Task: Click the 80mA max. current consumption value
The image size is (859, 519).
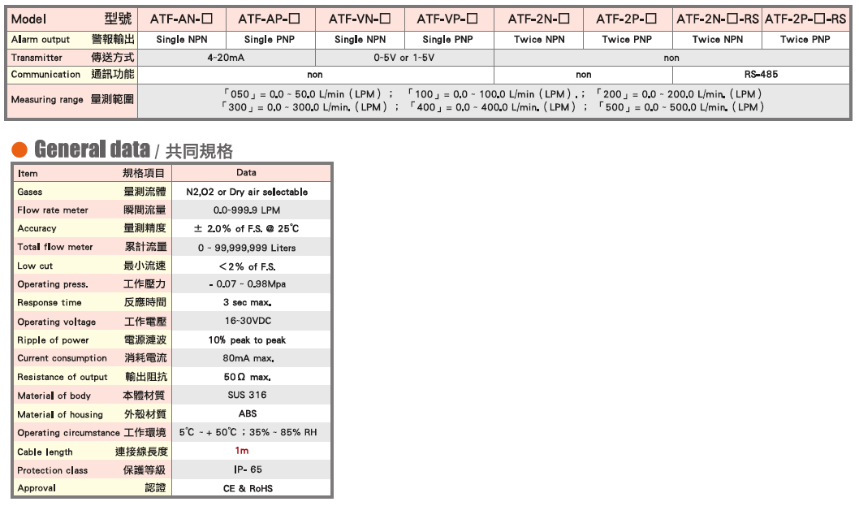Action: (248, 358)
